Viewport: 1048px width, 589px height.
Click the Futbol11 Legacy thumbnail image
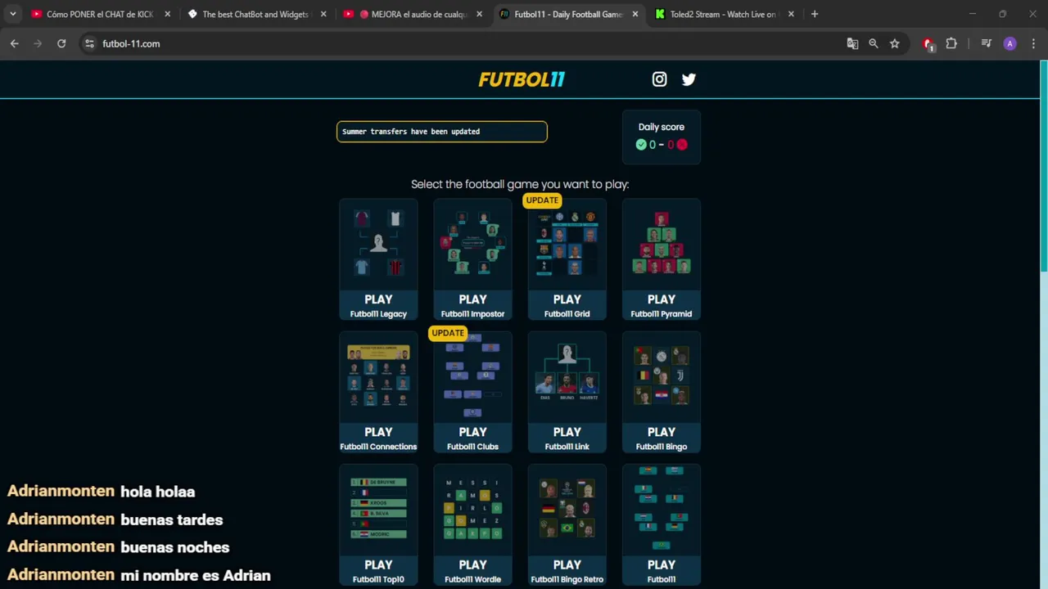click(378, 243)
